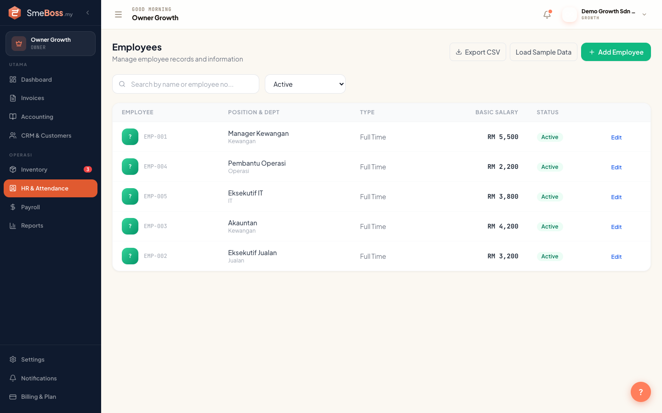
Task: Open the Owner Growth role card
Action: (x=51, y=44)
